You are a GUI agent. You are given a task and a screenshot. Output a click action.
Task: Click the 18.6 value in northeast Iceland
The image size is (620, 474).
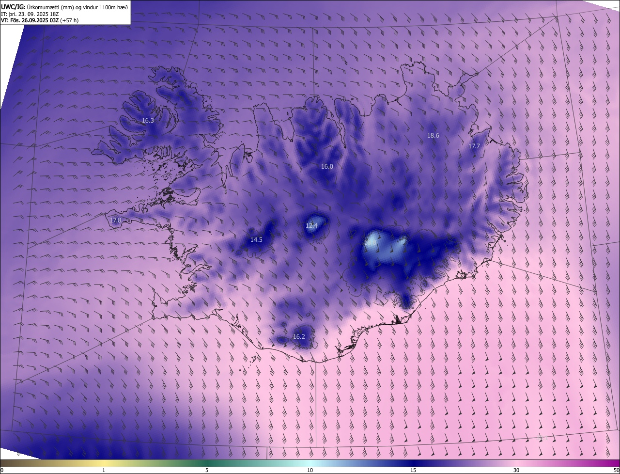[x=433, y=136]
